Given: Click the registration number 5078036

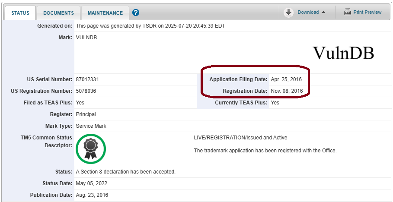Looking at the screenshot, I should point(86,91).
